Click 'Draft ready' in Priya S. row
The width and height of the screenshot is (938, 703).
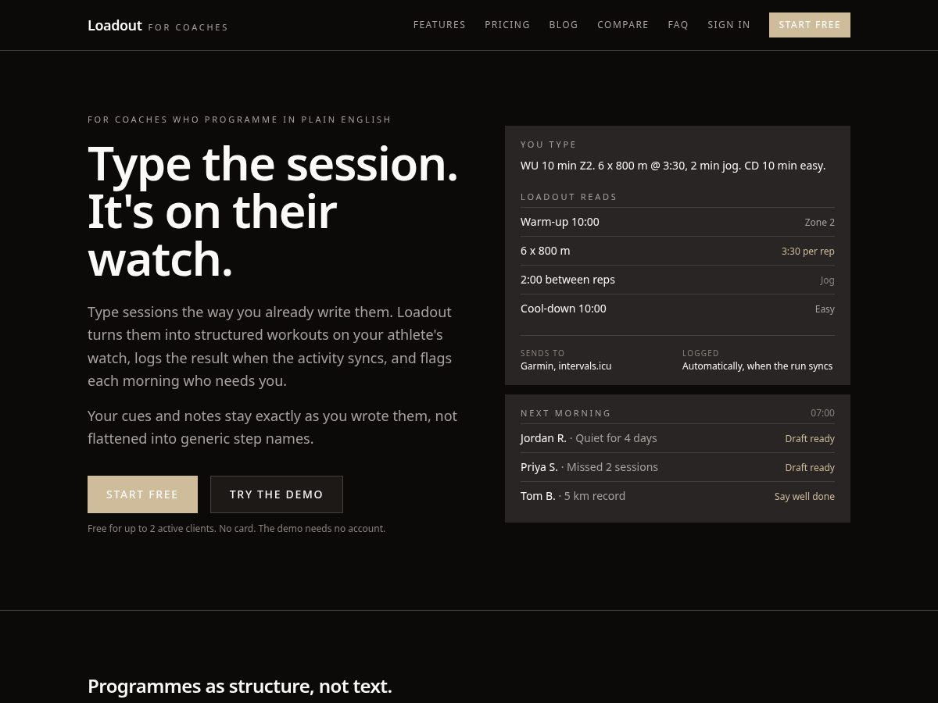pyautogui.click(x=810, y=468)
